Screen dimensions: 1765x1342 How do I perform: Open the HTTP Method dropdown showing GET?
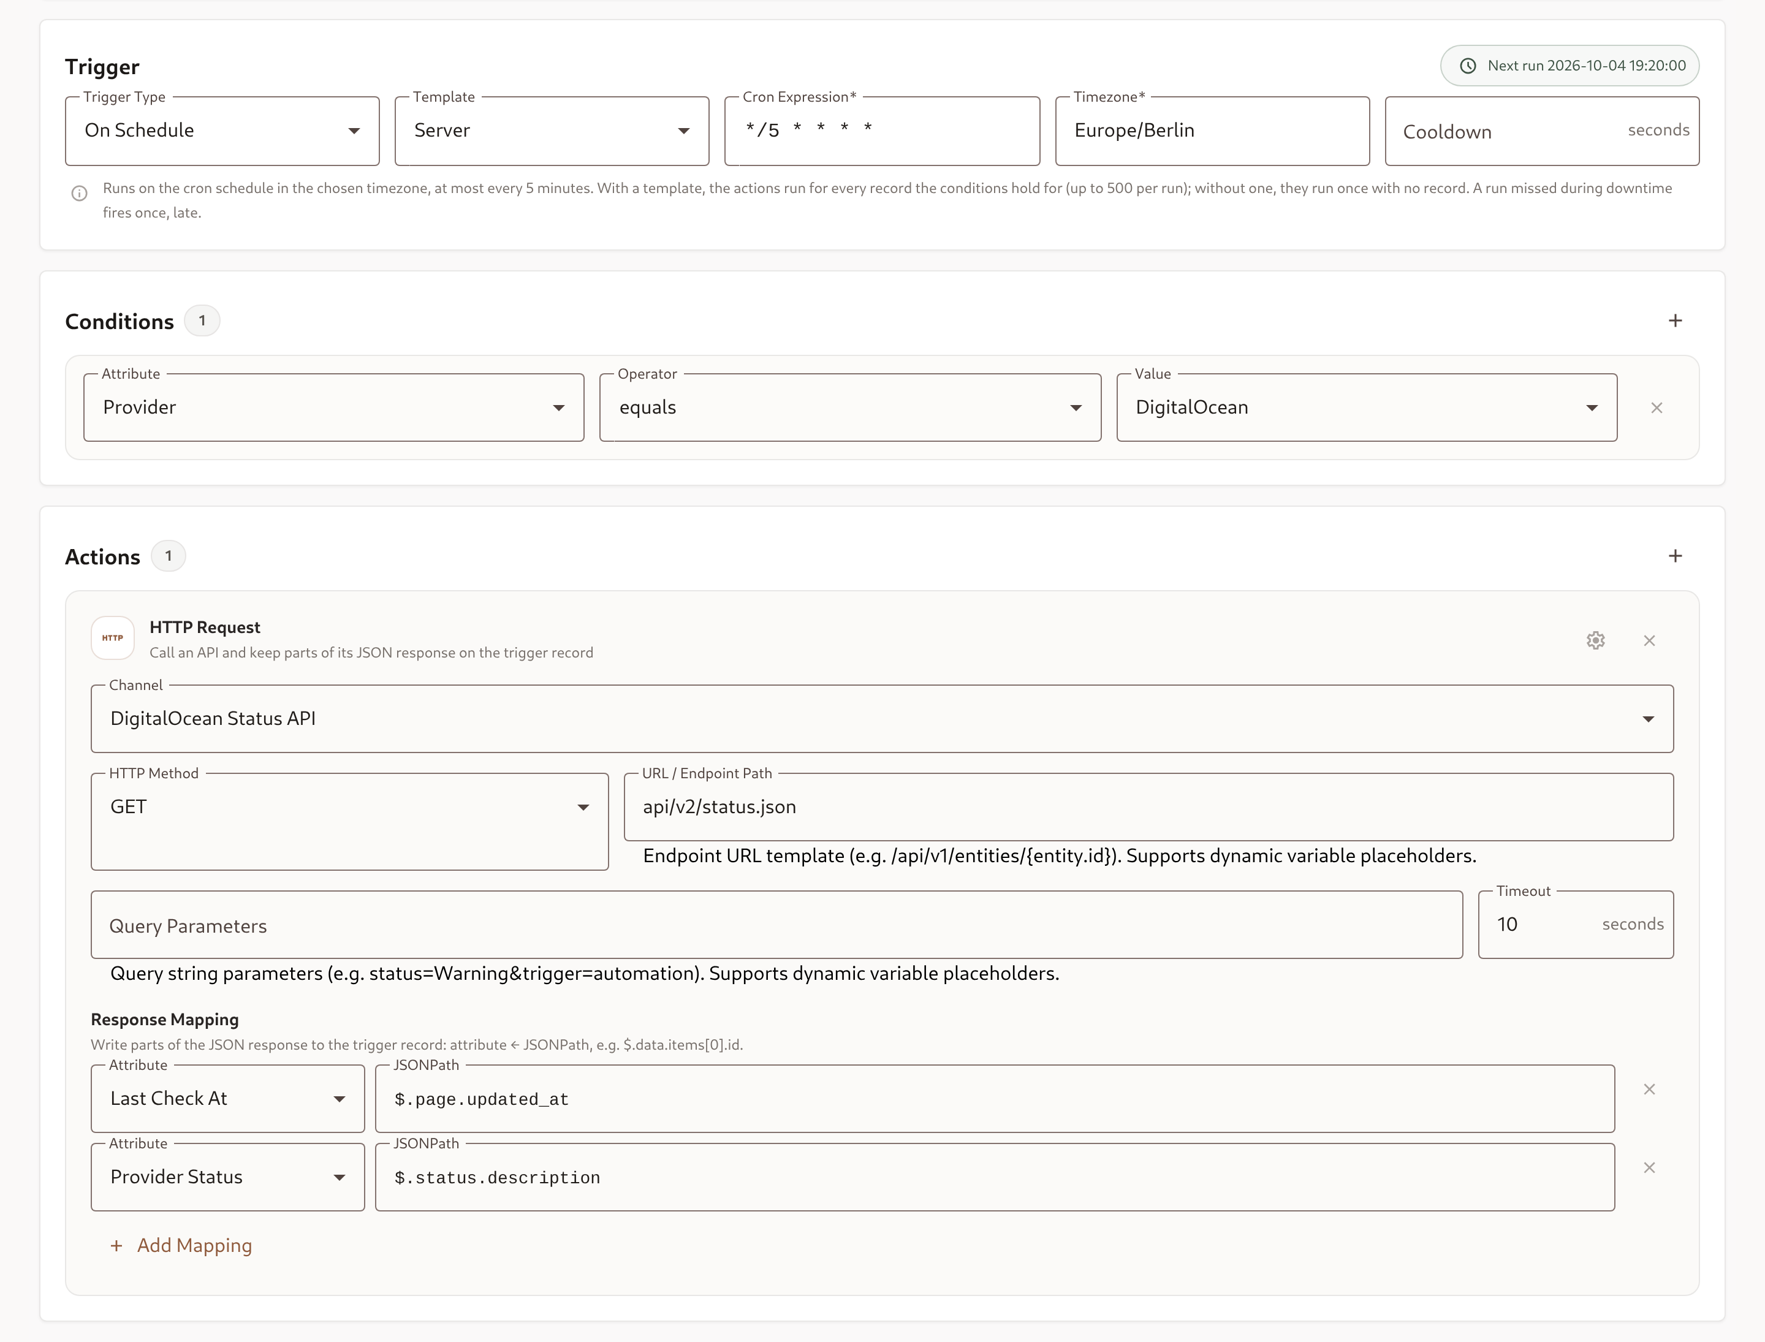coord(350,821)
